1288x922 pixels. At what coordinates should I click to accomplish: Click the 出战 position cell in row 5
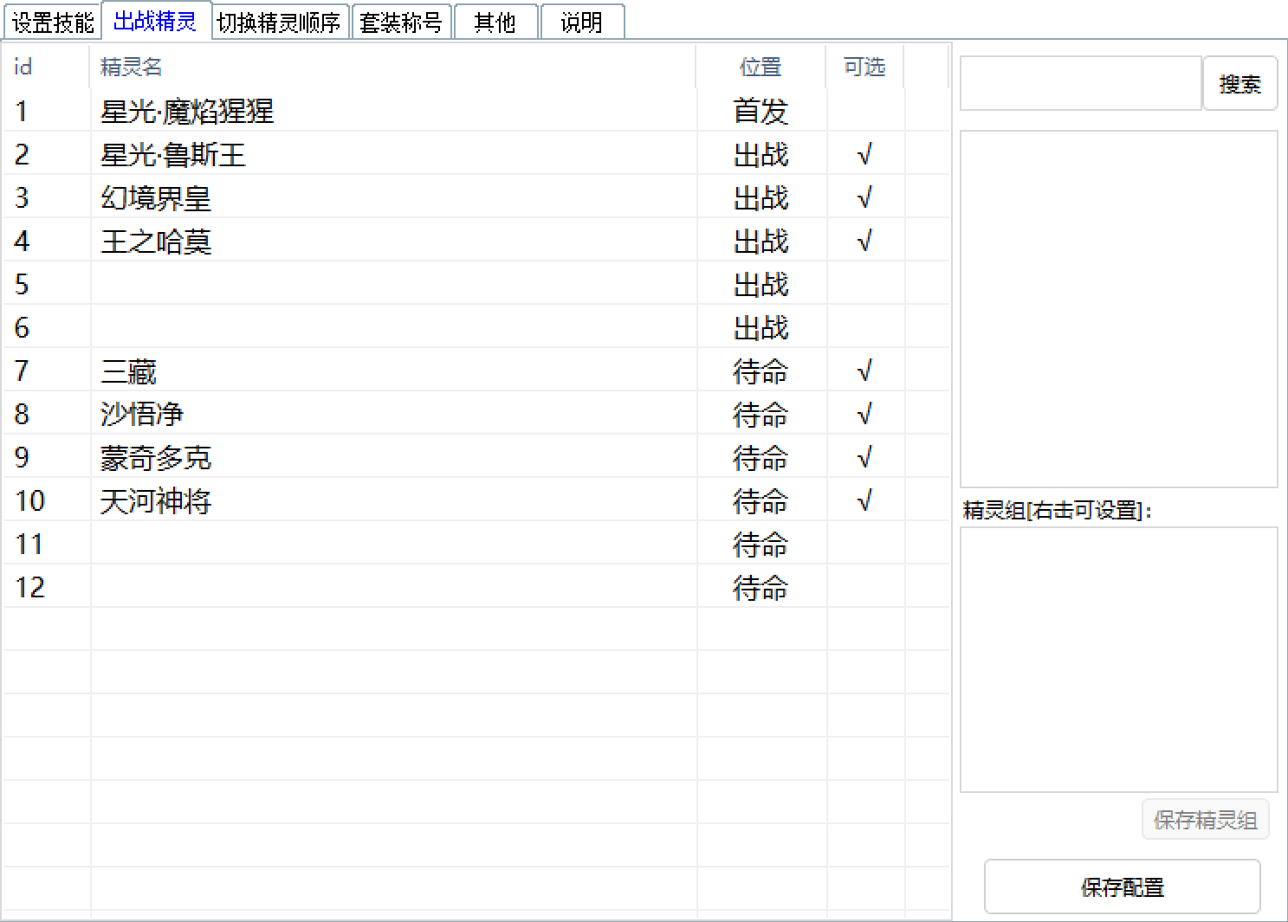click(x=761, y=284)
